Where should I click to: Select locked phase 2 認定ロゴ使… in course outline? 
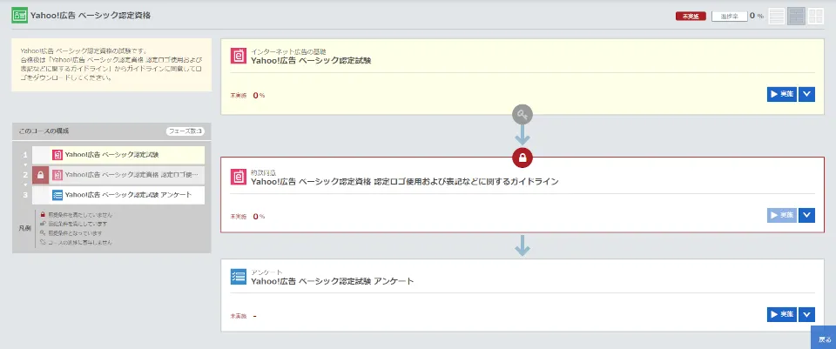tap(118, 175)
